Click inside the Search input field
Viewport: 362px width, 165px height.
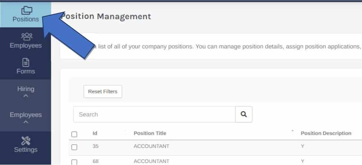pos(154,114)
